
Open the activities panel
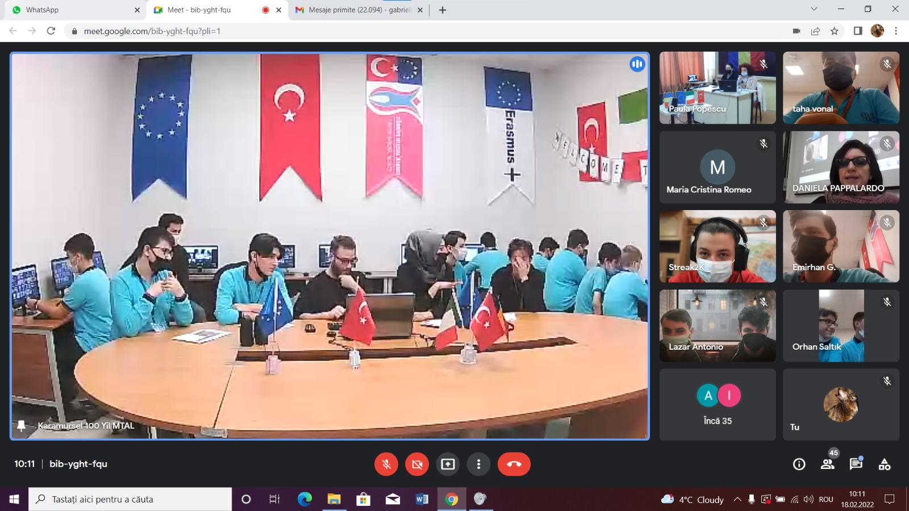884,464
